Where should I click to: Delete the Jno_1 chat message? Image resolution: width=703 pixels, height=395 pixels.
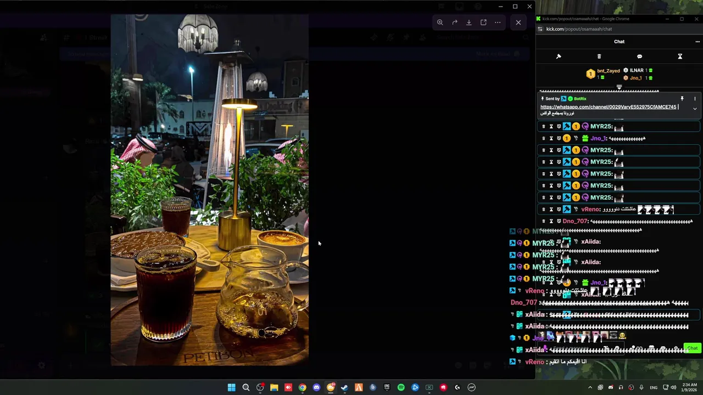pos(544,138)
